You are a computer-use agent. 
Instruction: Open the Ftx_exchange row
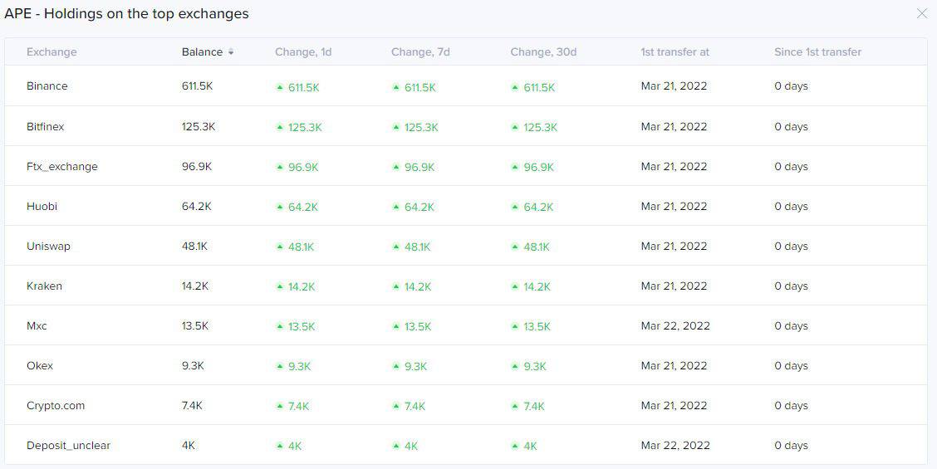tap(466, 166)
